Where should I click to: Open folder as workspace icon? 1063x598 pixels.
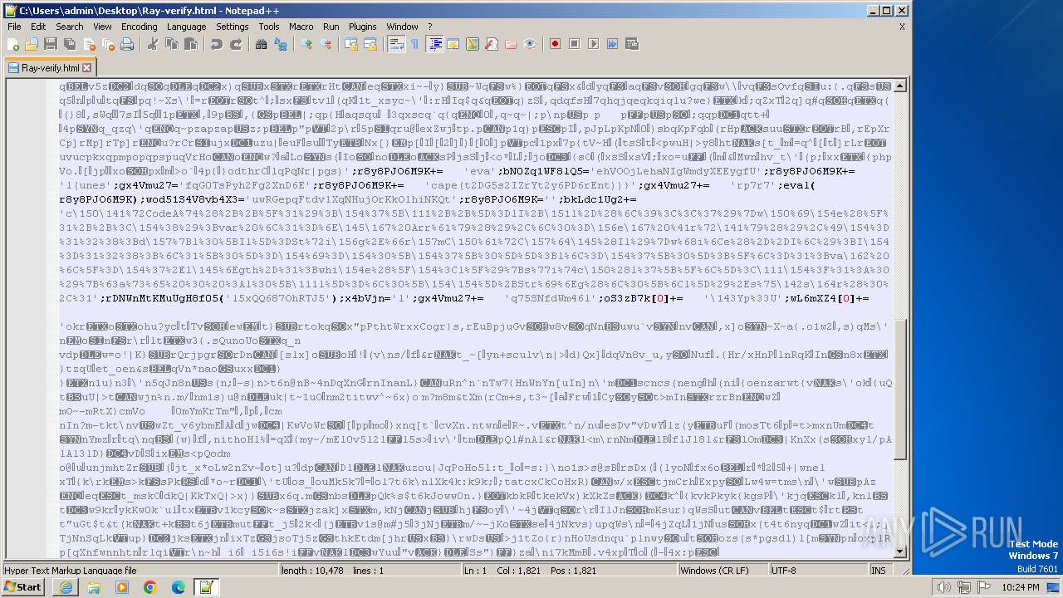point(511,44)
